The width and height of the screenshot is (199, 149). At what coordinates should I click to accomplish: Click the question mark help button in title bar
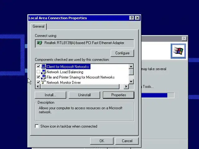point(132,18)
